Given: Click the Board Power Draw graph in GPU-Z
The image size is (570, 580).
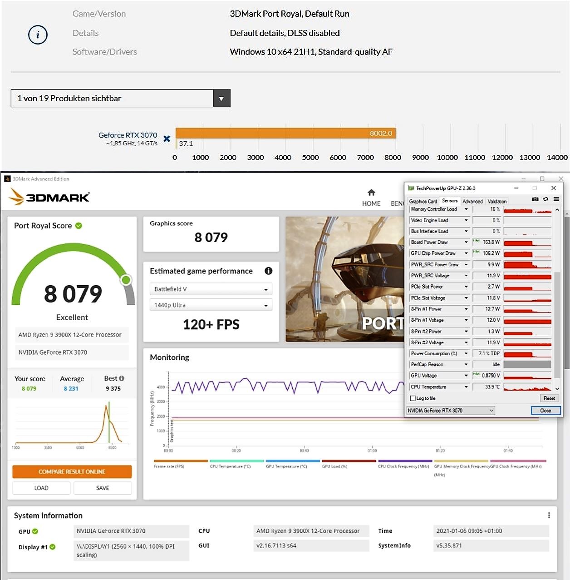Looking at the screenshot, I should [x=527, y=243].
